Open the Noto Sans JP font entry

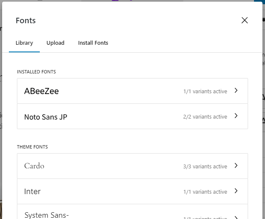[132, 116]
